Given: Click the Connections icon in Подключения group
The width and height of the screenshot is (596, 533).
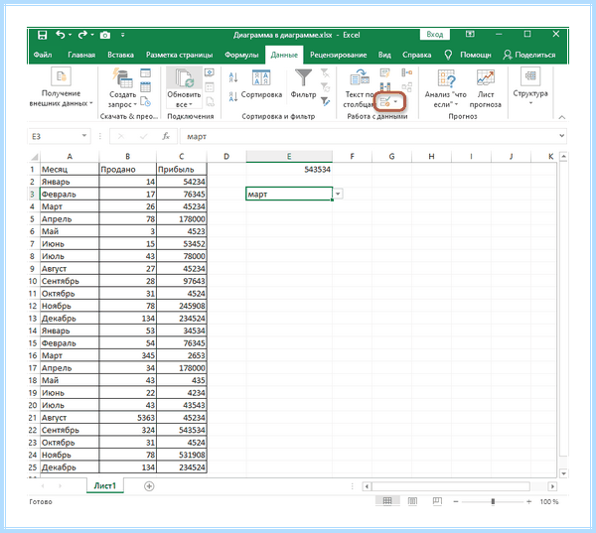Looking at the screenshot, I should pyautogui.click(x=210, y=72).
